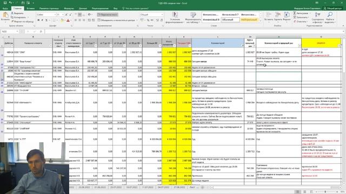The image size is (346, 194).
Task: Click the Undo arrow icon
Action: (x=10, y=3)
